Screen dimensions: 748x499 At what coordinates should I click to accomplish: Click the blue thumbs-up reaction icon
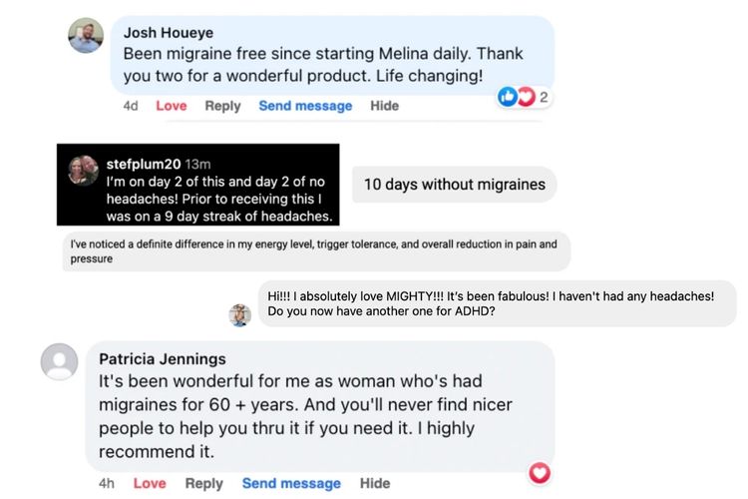click(x=507, y=97)
